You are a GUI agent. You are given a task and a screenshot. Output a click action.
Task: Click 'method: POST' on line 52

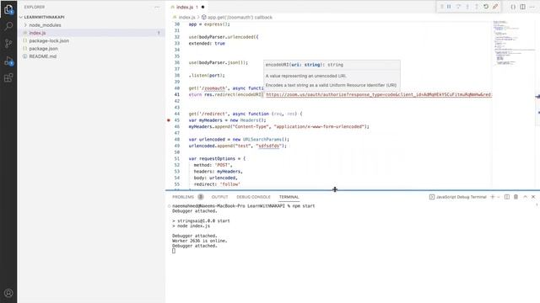[x=213, y=165]
